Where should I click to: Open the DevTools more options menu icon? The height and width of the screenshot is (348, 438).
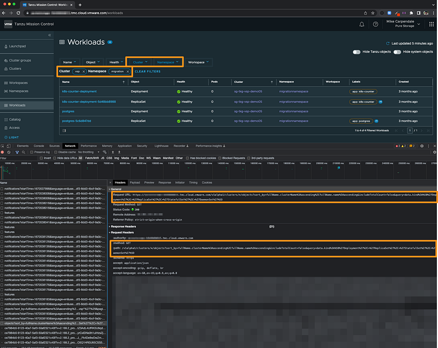[428, 146]
